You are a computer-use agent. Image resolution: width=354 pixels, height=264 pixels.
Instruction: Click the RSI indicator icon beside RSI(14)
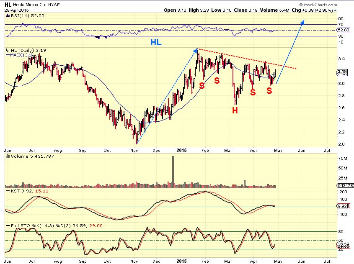(x=8, y=16)
